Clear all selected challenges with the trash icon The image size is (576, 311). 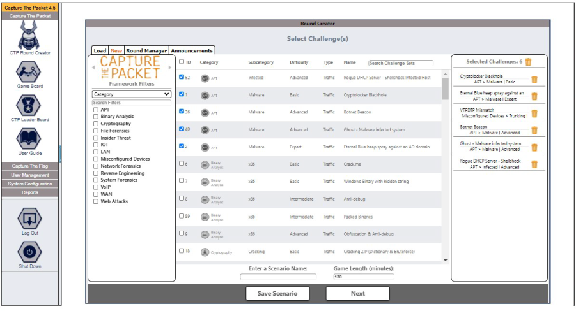point(528,62)
